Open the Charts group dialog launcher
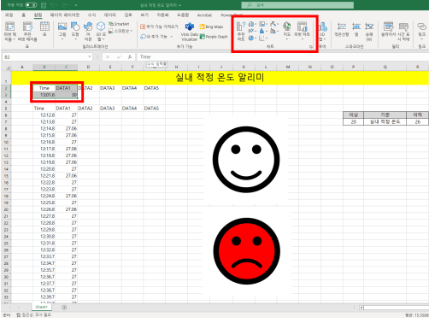Viewport: 429px width, 323px height. [x=311, y=46]
